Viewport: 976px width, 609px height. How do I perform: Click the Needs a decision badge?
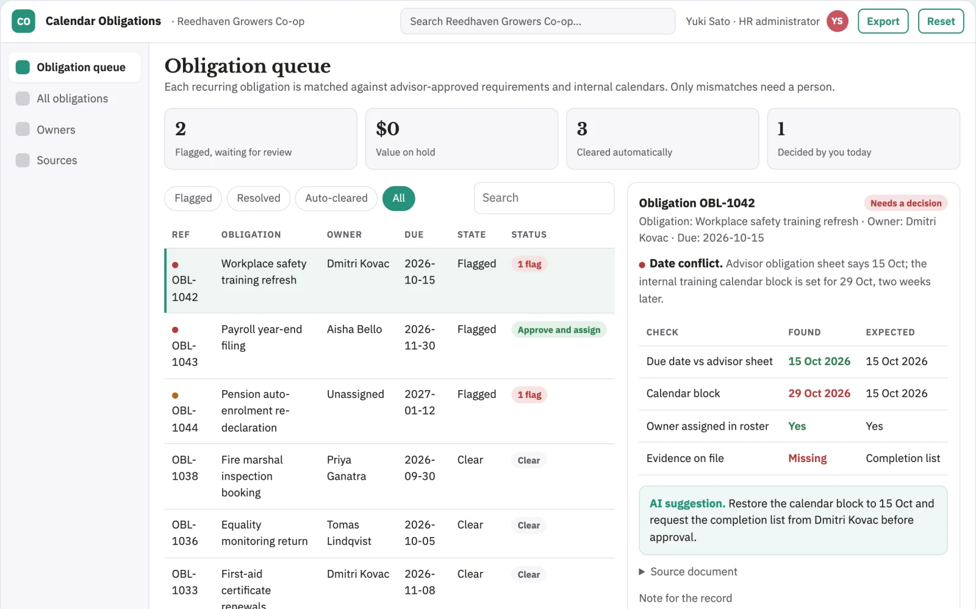point(906,203)
